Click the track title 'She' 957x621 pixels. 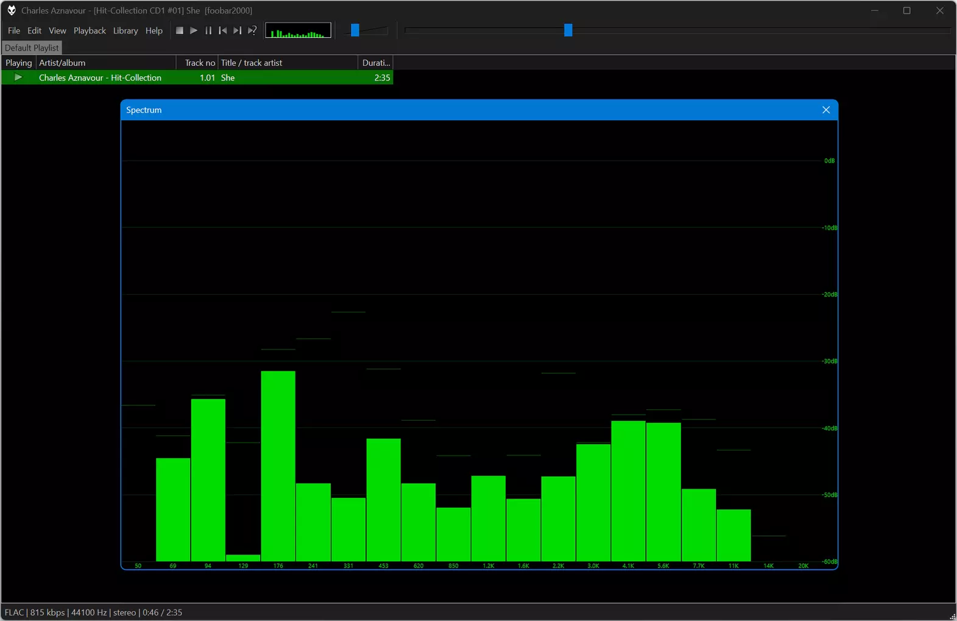(228, 78)
